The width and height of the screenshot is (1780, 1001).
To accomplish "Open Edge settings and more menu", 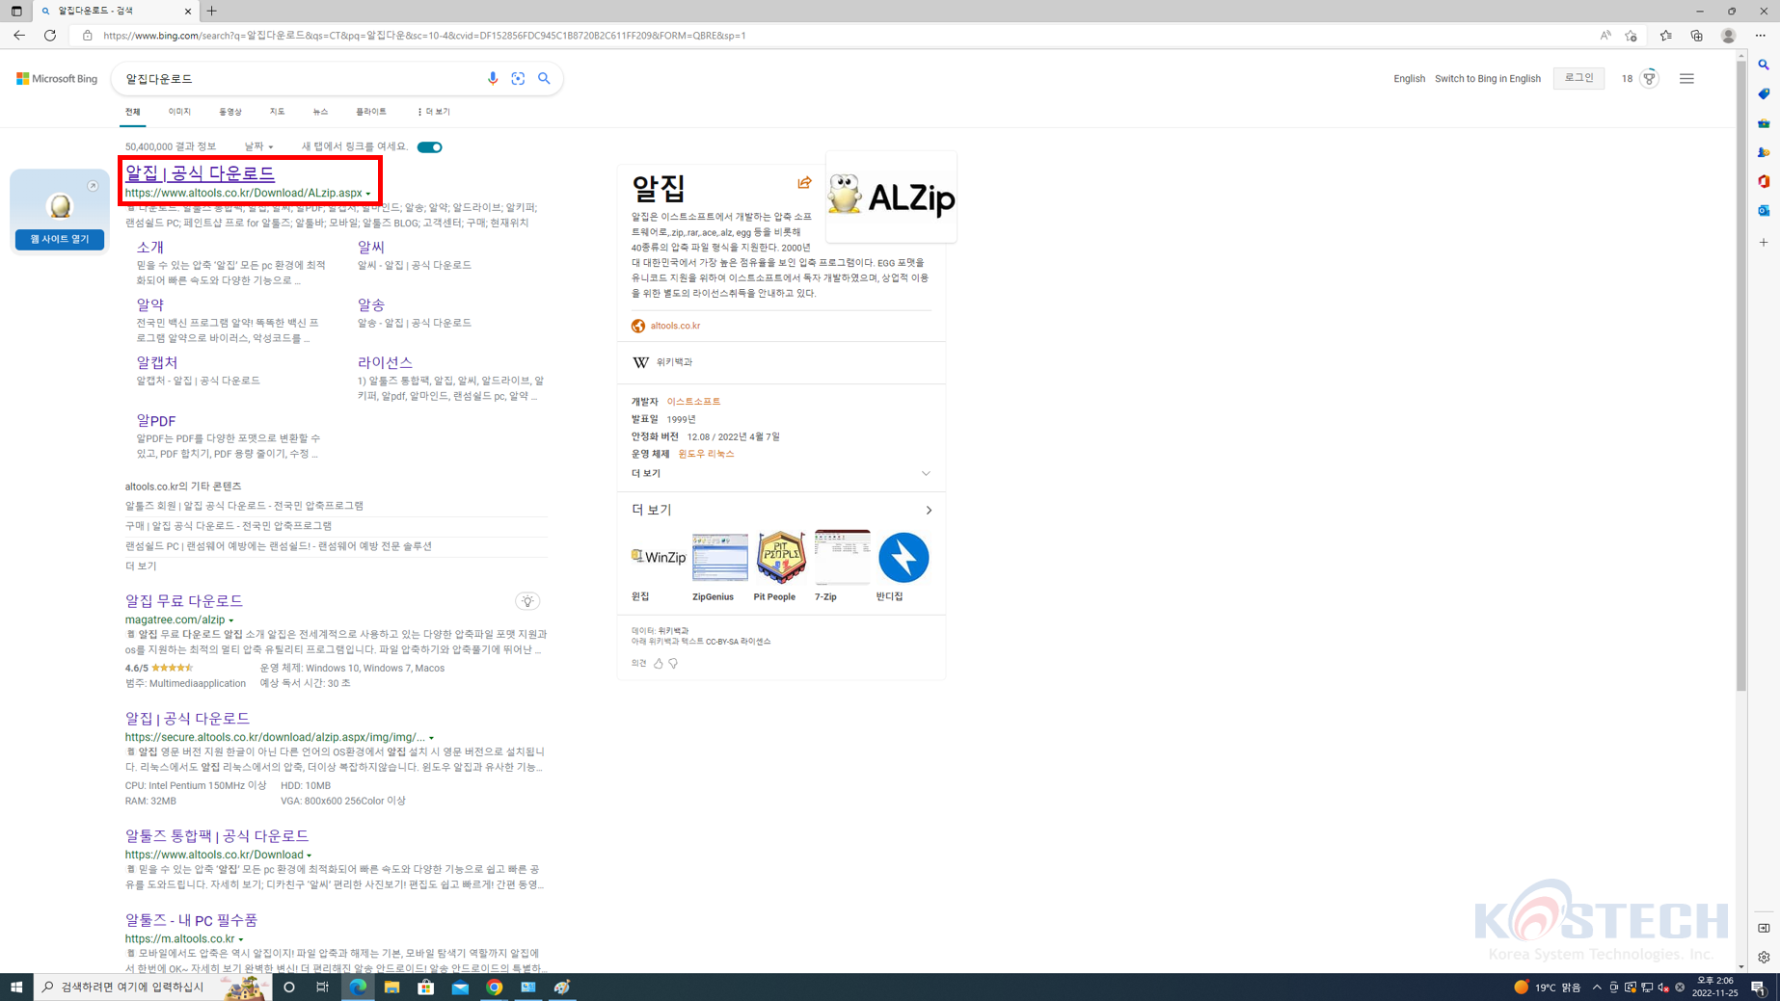I will 1760,36.
